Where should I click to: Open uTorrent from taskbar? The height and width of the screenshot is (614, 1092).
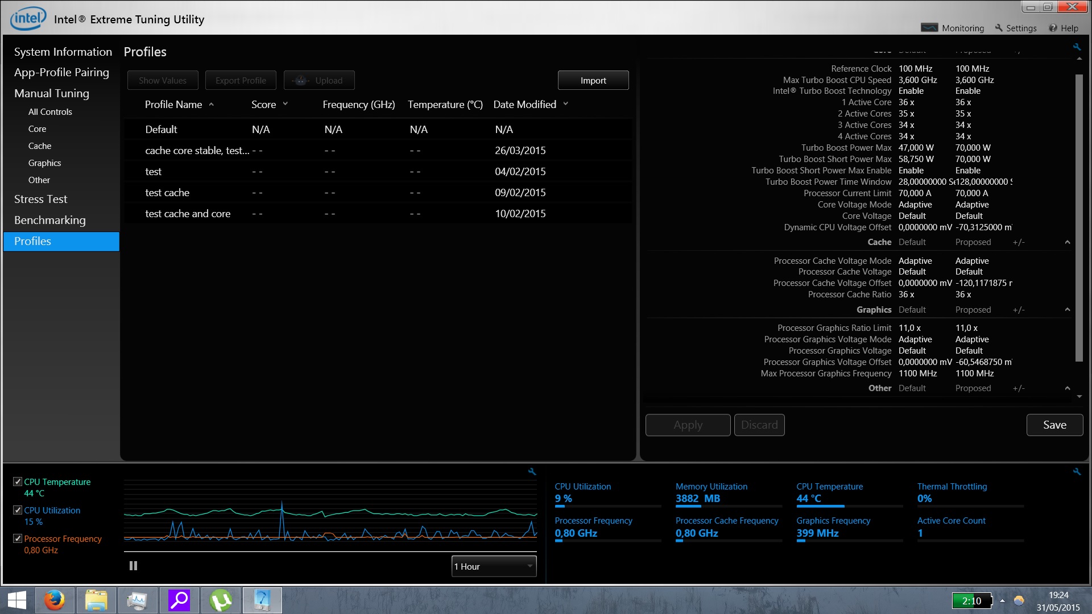[x=221, y=600]
